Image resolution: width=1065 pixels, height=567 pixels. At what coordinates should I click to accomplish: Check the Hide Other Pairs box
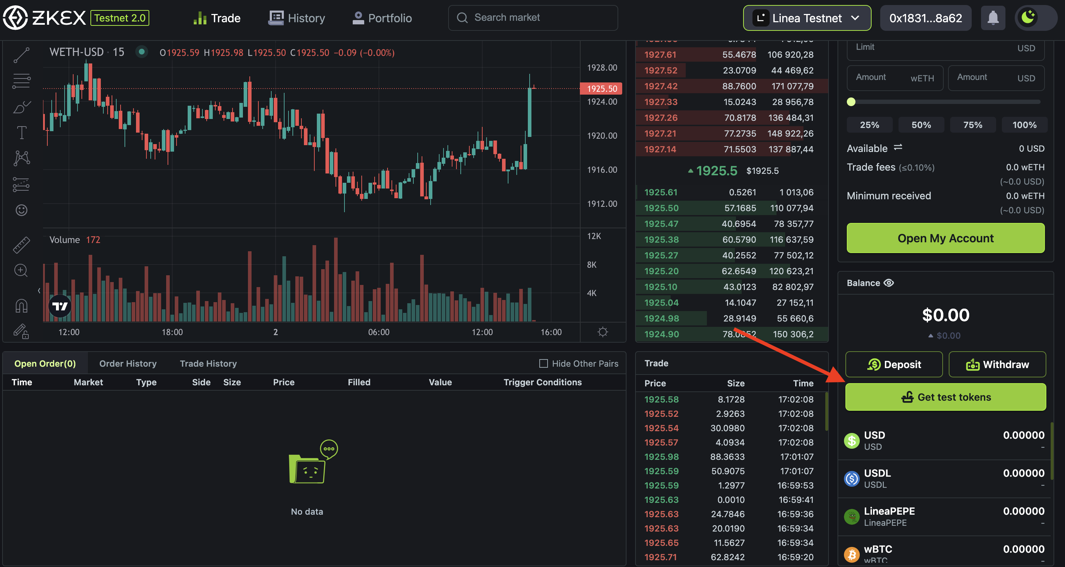(x=543, y=363)
